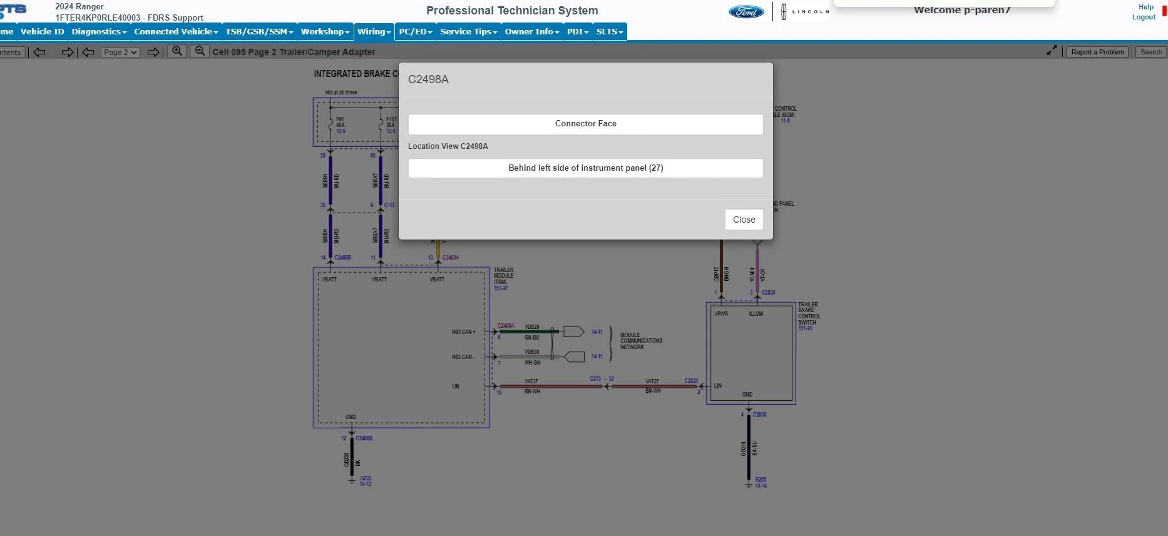Screen dimensions: 1168x536
Task: Click ground G205 reference in the diagram
Action: pyautogui.click(x=761, y=480)
